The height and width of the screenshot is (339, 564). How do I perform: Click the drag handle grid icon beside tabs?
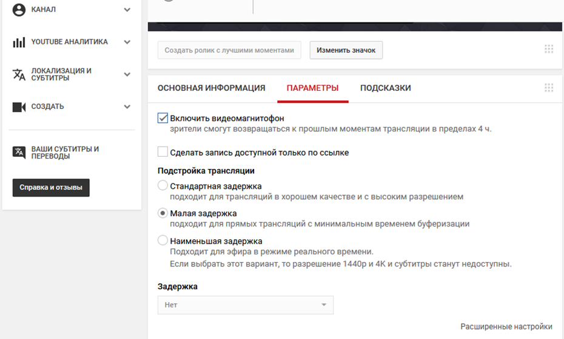coord(549,88)
